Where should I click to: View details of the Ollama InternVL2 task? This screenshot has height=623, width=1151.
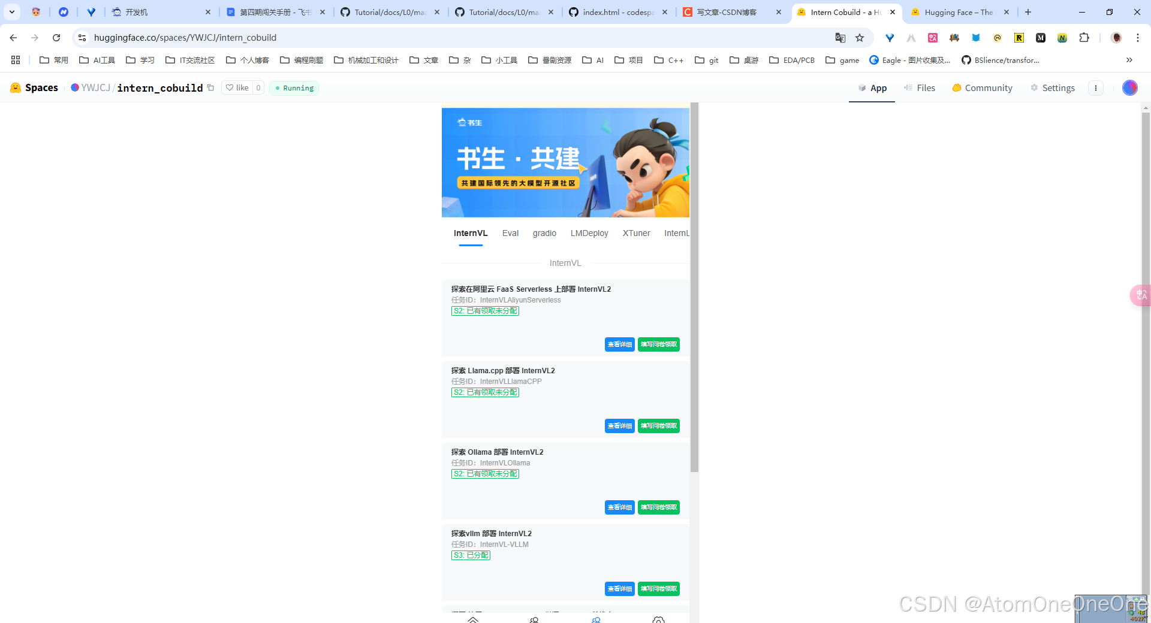[x=619, y=507]
